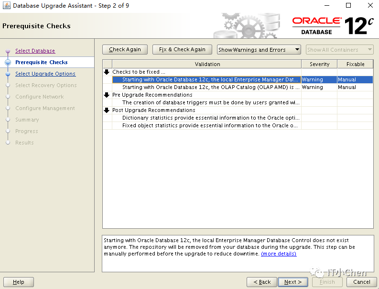Viewport: 379px width, 289px height.
Task: Click the Select Upgrade Options bullet icon
Action: tap(8, 74)
